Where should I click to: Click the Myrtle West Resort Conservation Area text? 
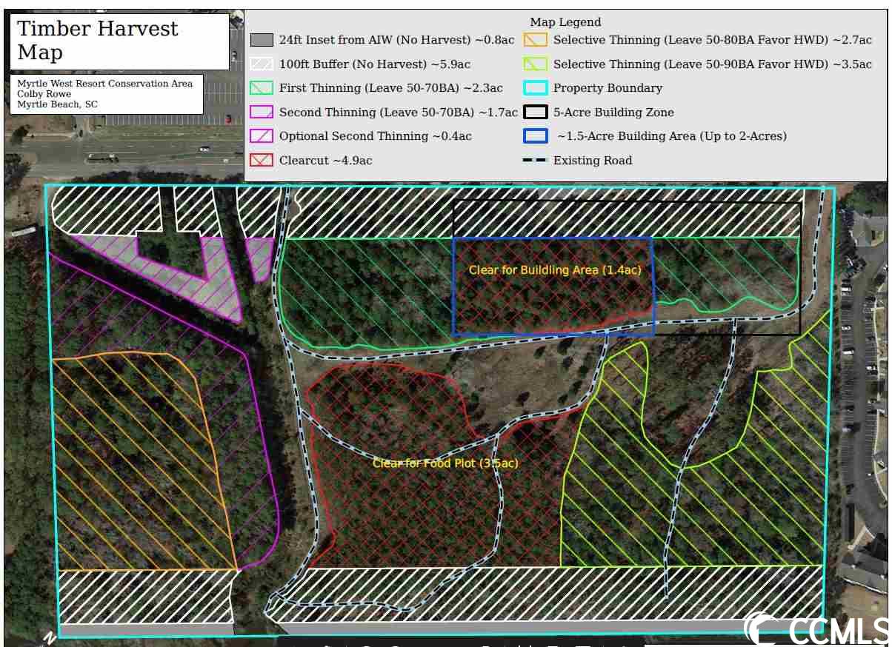coord(104,84)
